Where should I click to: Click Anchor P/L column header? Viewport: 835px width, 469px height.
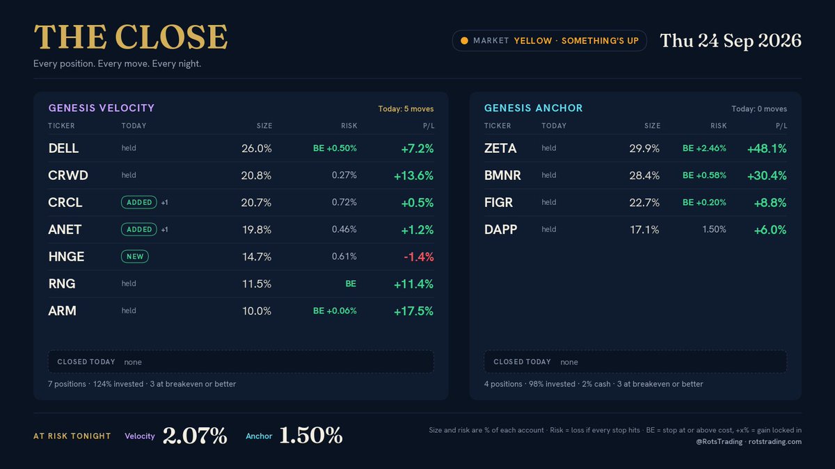point(781,126)
